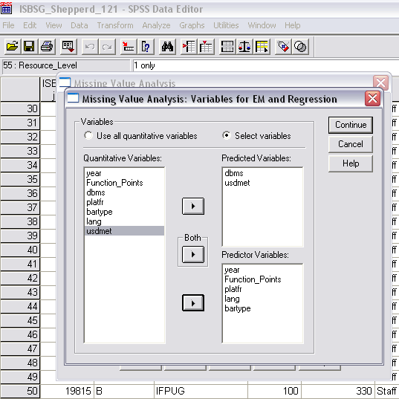The image size is (399, 399).
Task: Click the Continue button
Action: point(351,125)
